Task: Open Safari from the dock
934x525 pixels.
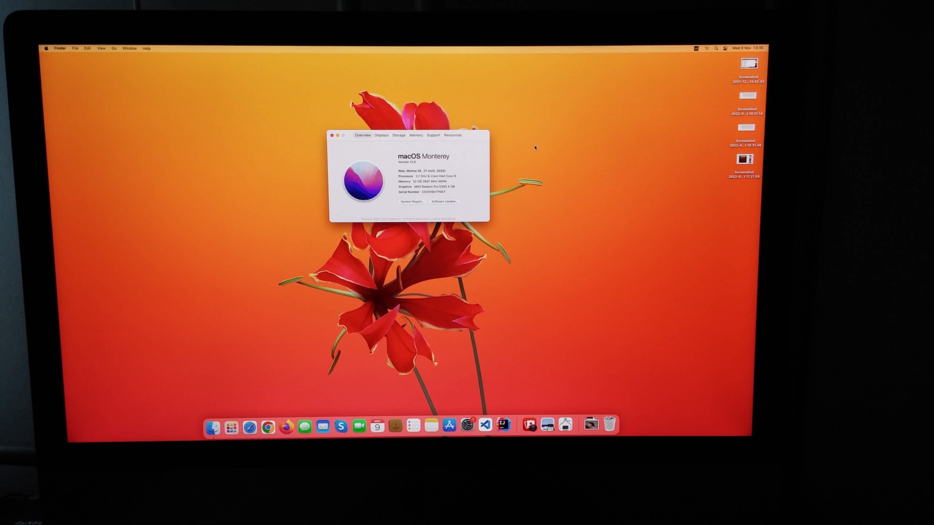Action: 250,427
